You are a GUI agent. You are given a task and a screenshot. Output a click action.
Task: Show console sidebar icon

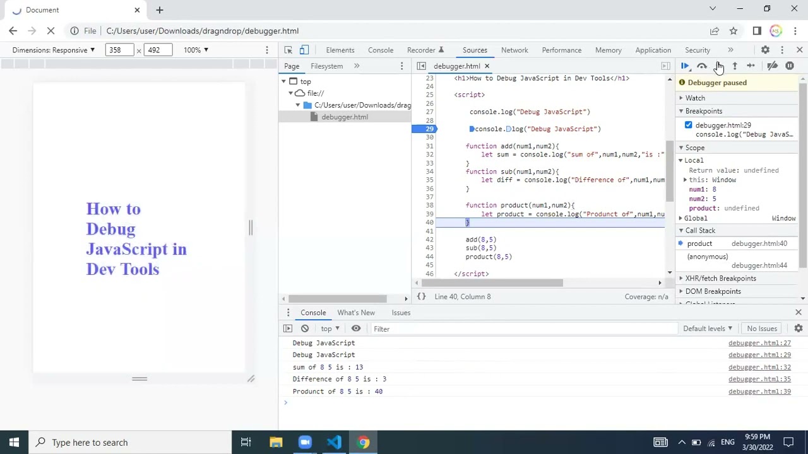coord(288,329)
